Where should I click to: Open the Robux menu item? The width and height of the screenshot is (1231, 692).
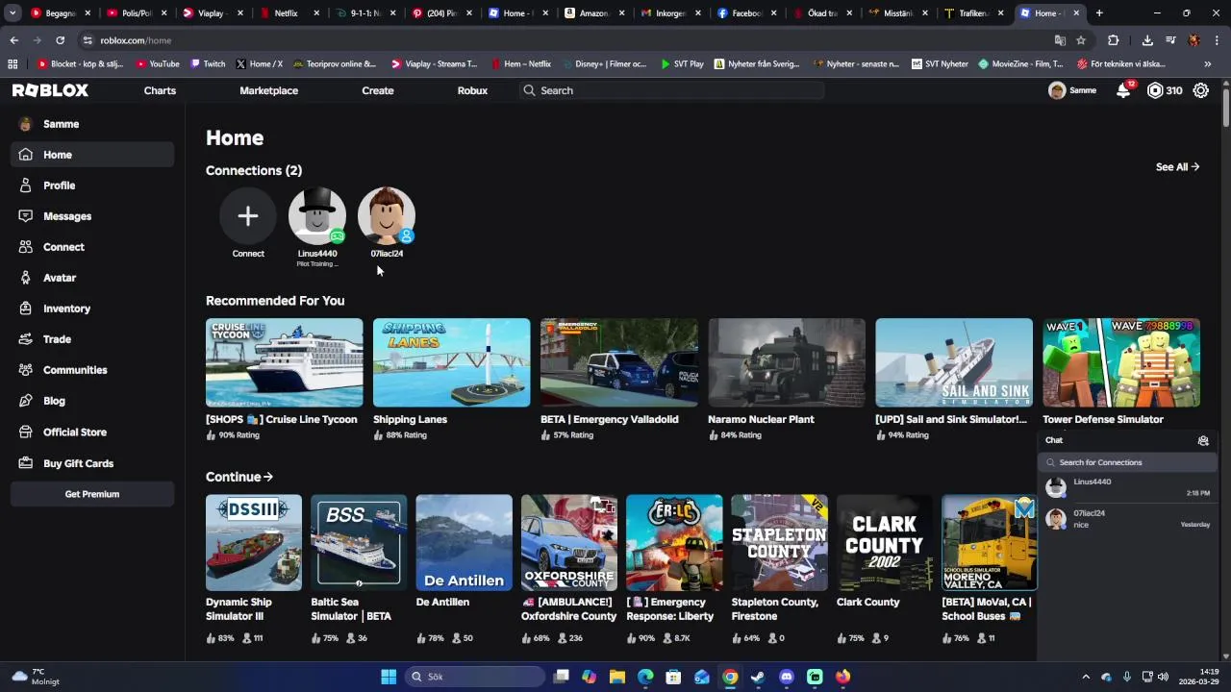click(472, 90)
